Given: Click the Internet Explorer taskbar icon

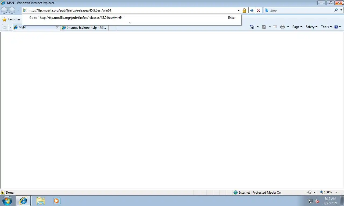Looking at the screenshot, I should point(23,201).
